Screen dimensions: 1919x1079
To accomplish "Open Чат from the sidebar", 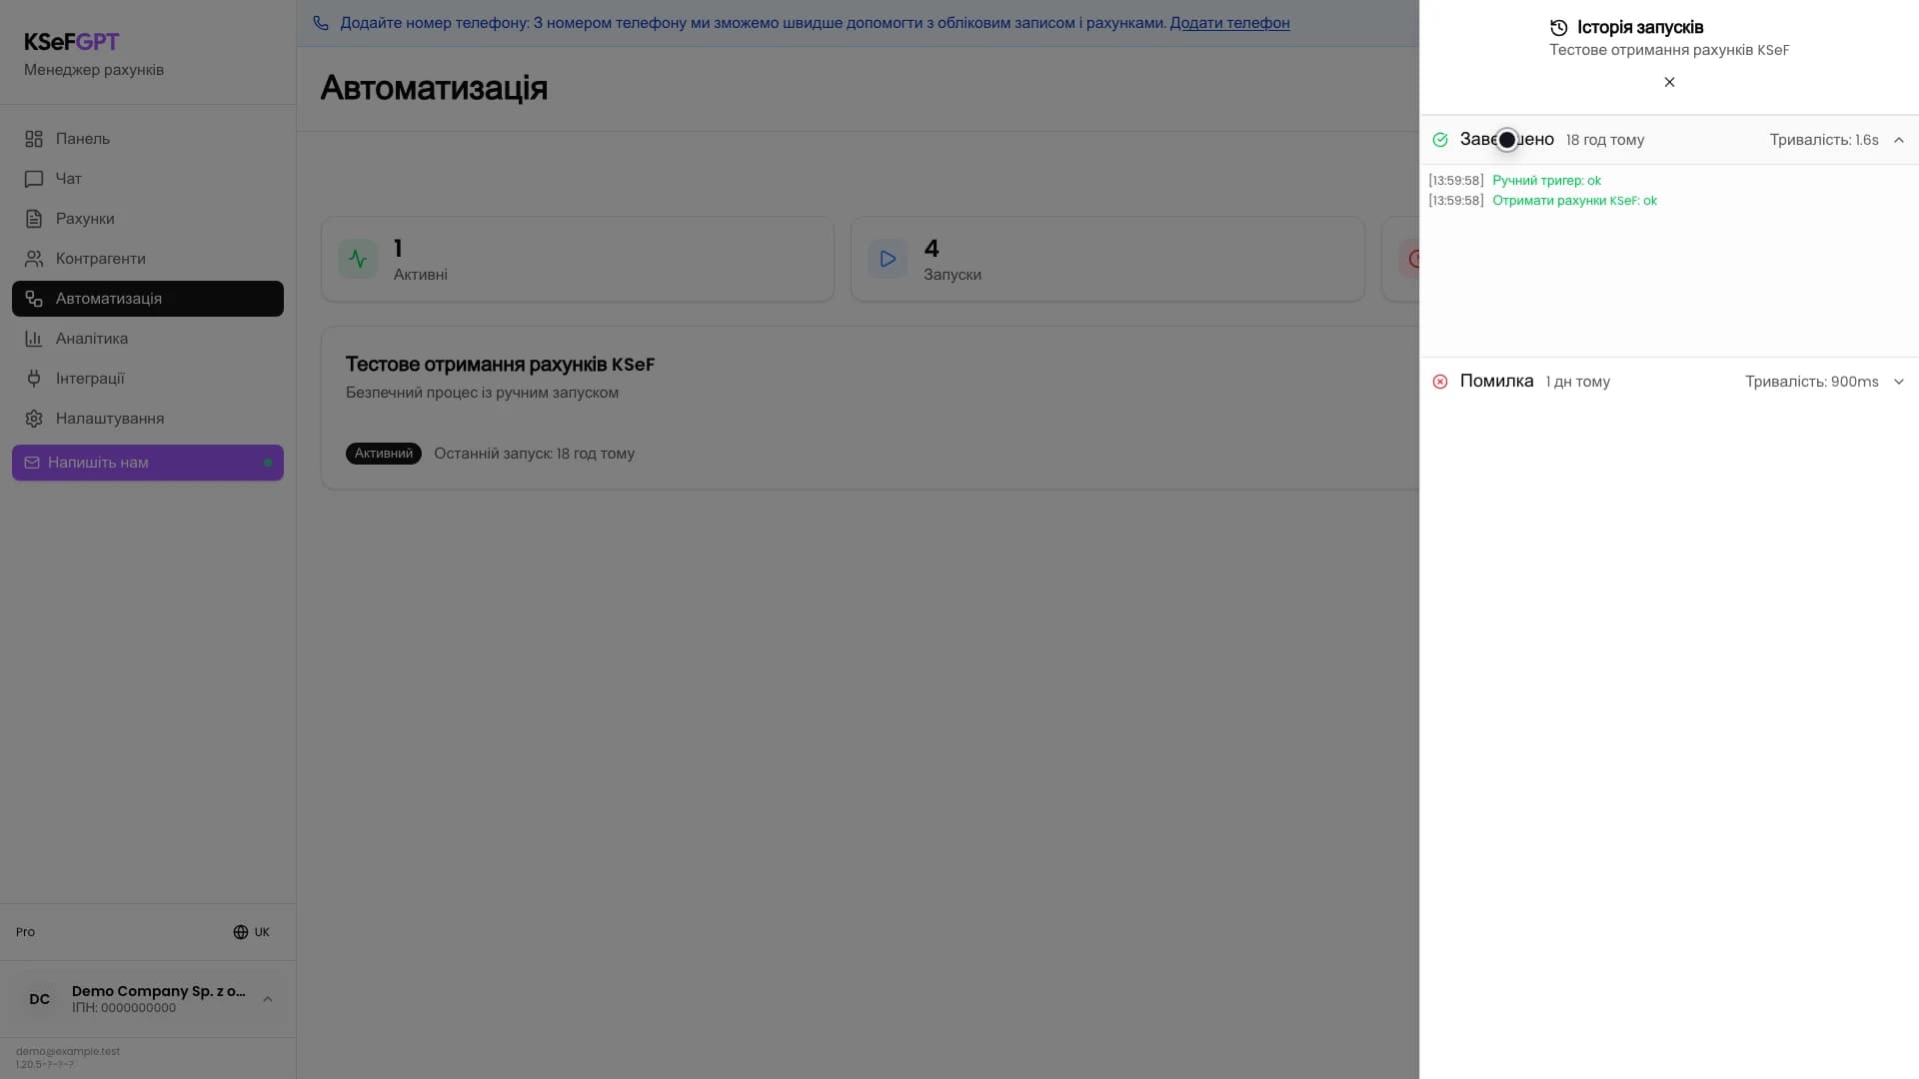I will click(148, 179).
